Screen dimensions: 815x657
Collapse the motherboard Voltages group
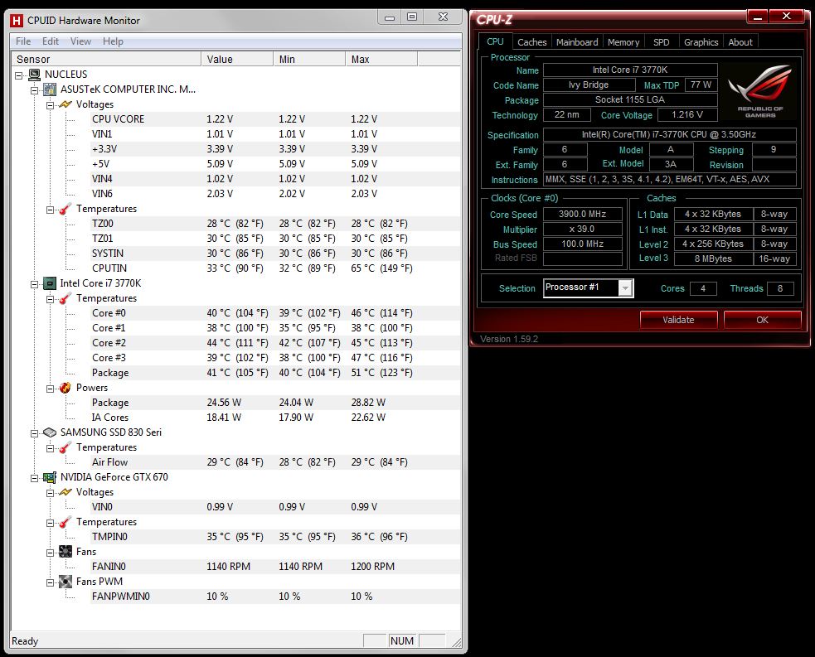click(x=50, y=105)
